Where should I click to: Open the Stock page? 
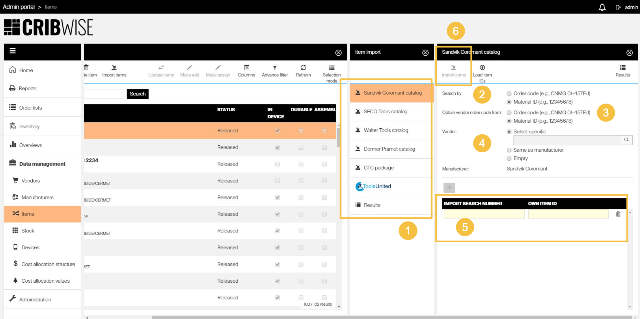coord(42,231)
